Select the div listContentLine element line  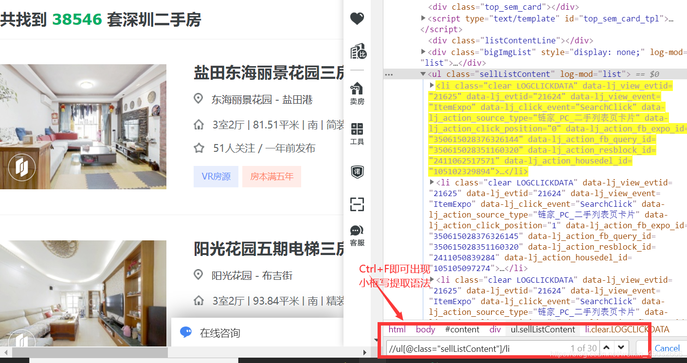[510, 40]
